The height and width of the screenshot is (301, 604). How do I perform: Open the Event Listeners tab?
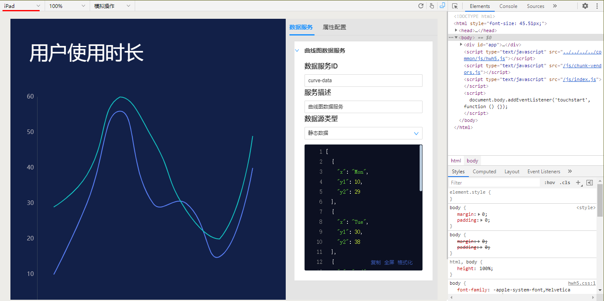(x=544, y=172)
